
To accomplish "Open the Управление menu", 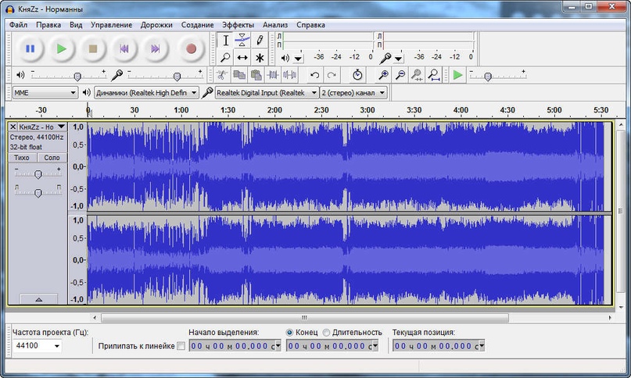I will pyautogui.click(x=112, y=24).
